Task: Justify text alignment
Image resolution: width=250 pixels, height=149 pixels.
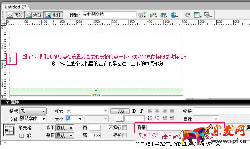Action: (x=172, y=111)
